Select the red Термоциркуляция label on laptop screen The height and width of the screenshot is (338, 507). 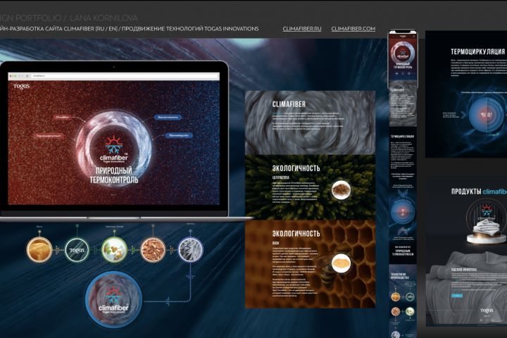[49, 136]
